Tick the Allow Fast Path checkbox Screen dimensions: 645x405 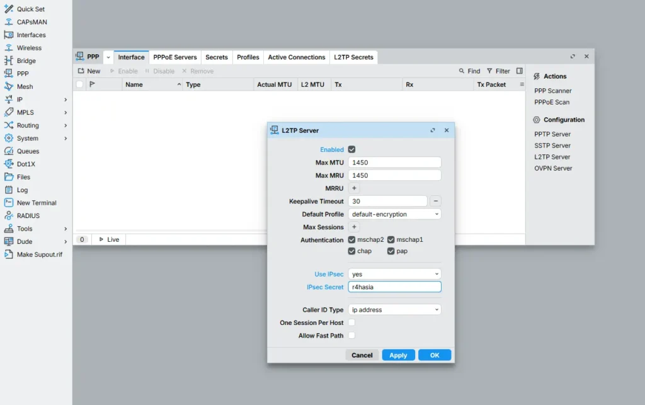click(352, 336)
